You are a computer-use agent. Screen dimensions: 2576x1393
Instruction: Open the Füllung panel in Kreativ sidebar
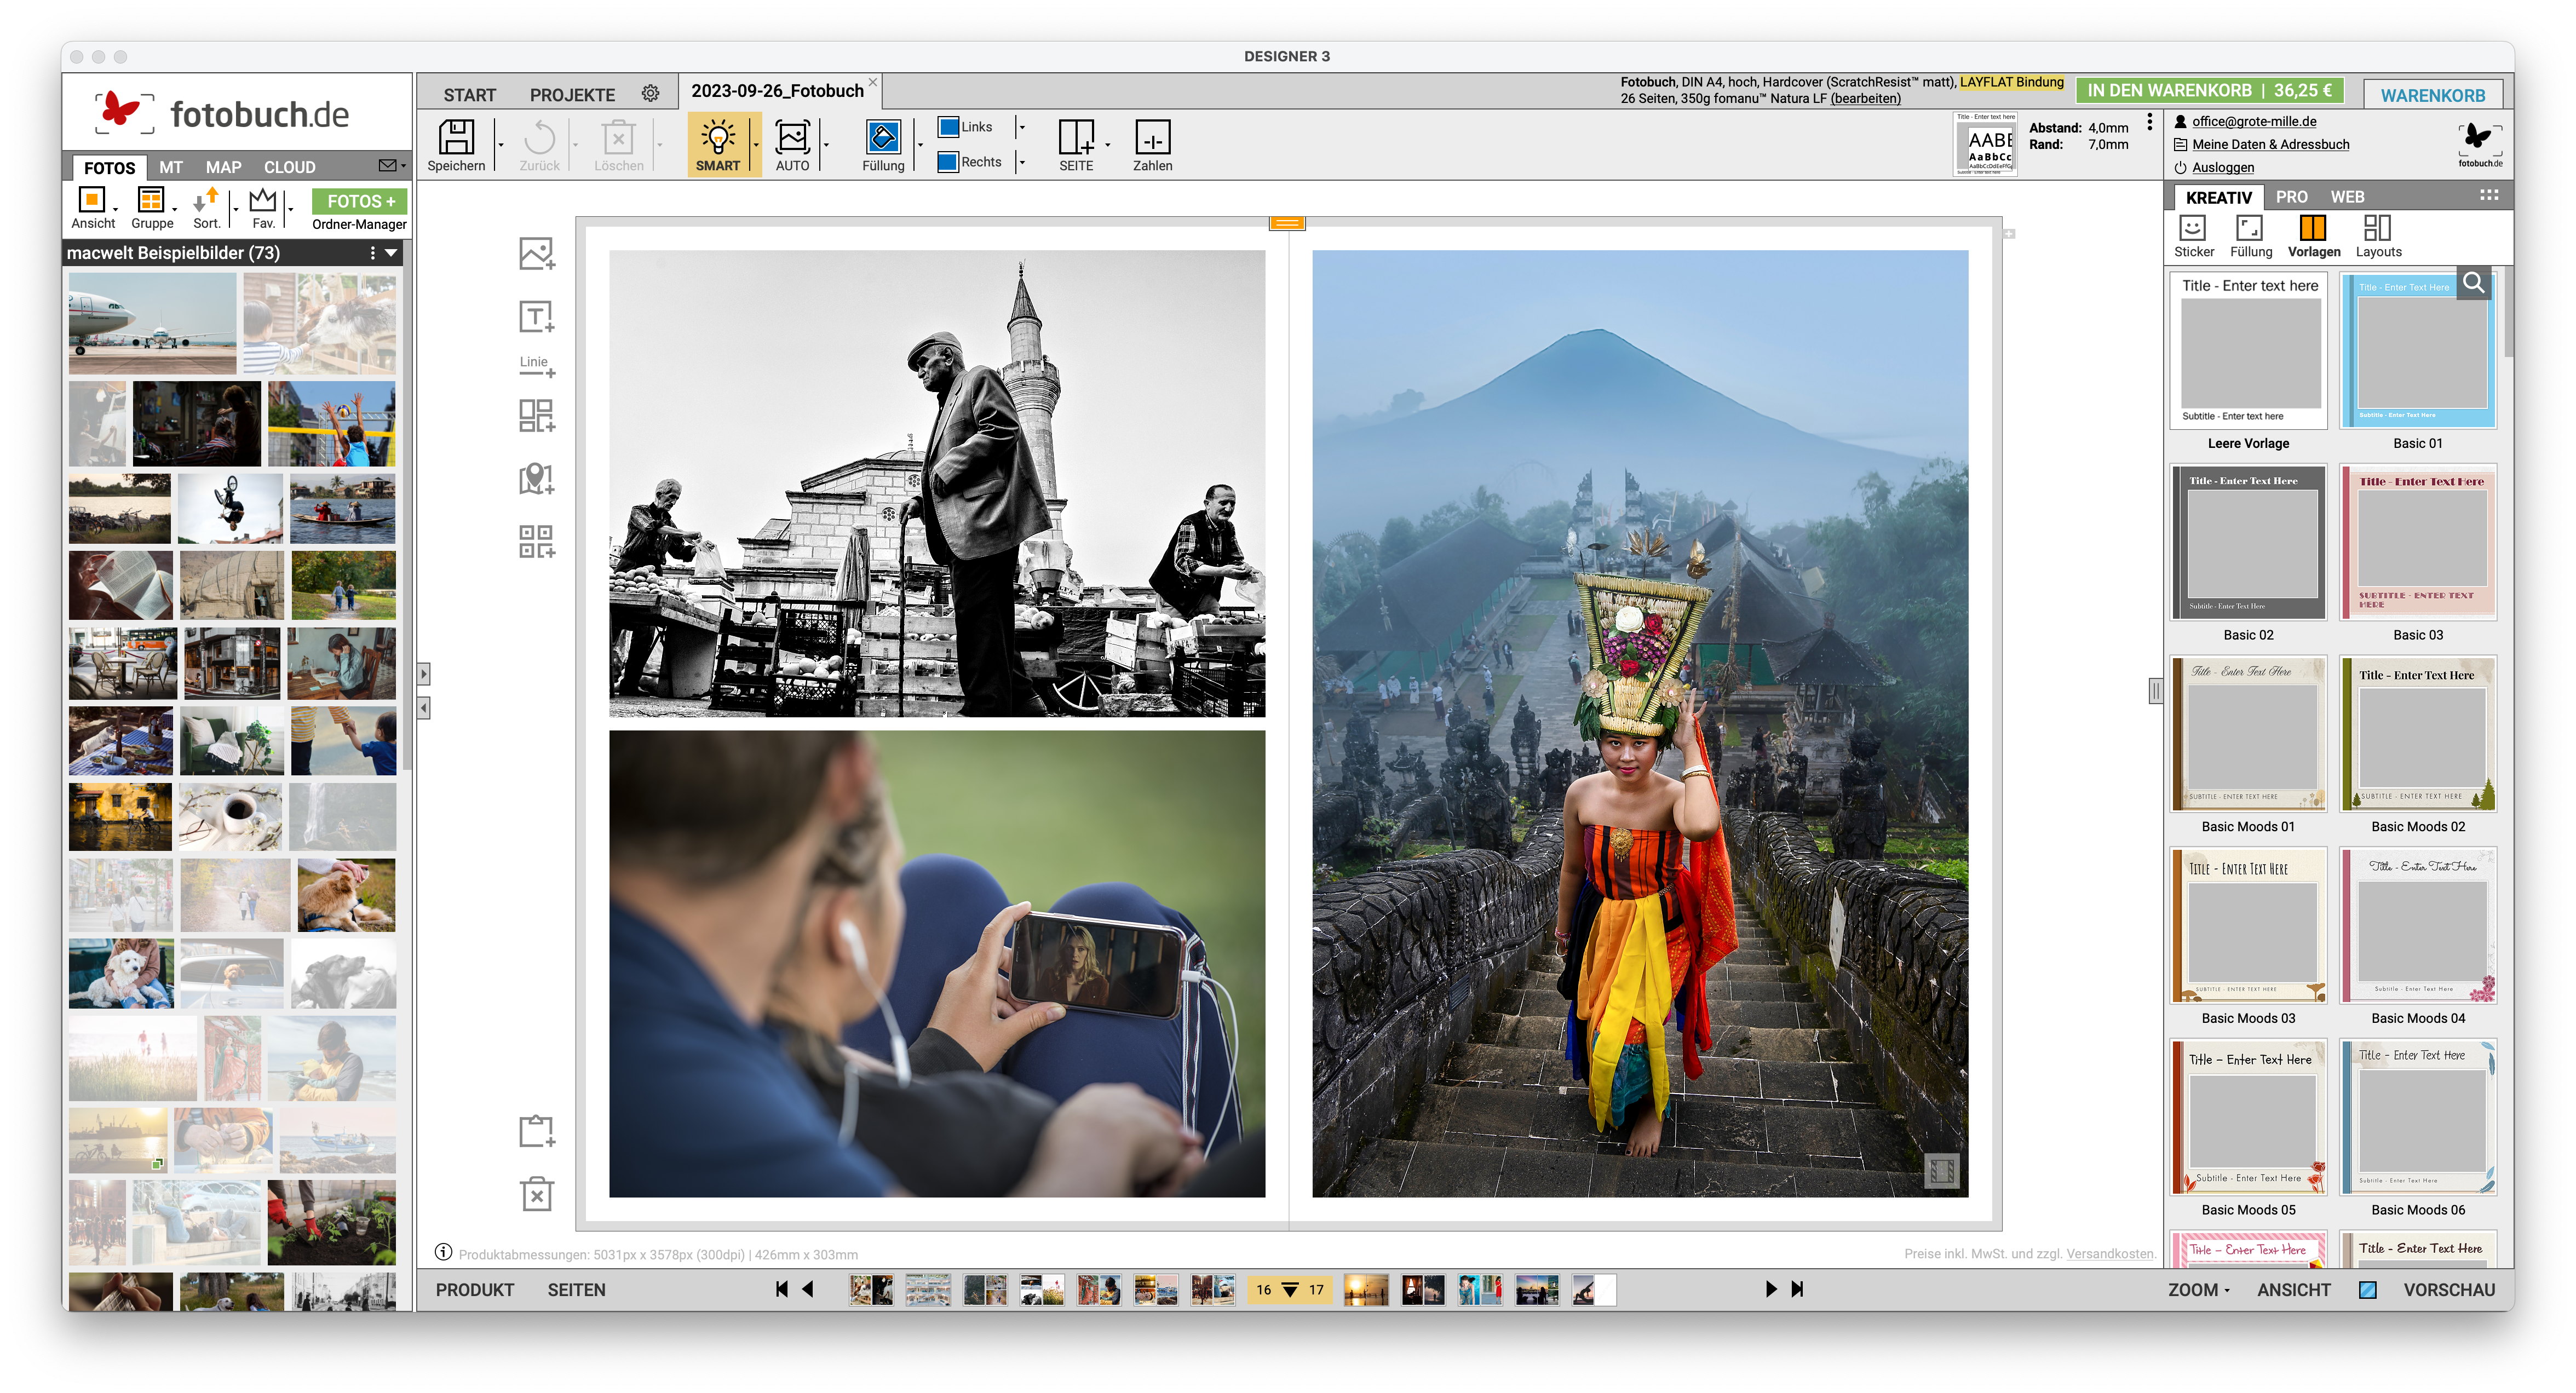(2249, 228)
